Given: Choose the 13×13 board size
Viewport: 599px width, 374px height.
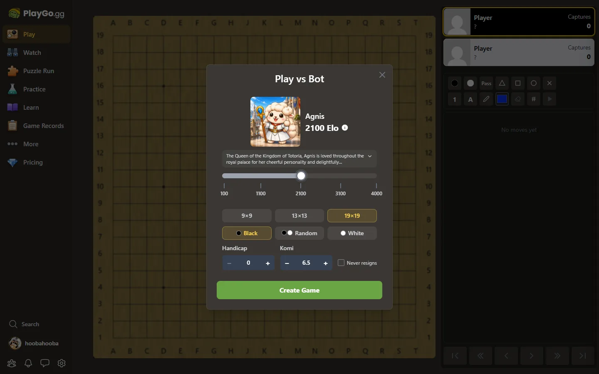Looking at the screenshot, I should click(299, 216).
